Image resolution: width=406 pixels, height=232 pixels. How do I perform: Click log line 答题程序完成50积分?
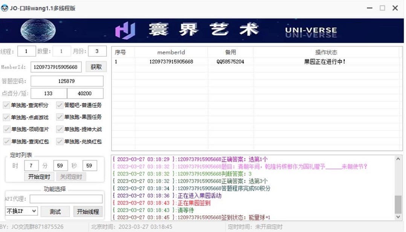pyautogui.click(x=191, y=188)
